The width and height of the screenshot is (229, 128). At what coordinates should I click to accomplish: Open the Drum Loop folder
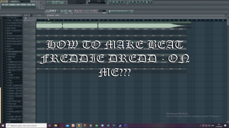click(x=11, y=104)
